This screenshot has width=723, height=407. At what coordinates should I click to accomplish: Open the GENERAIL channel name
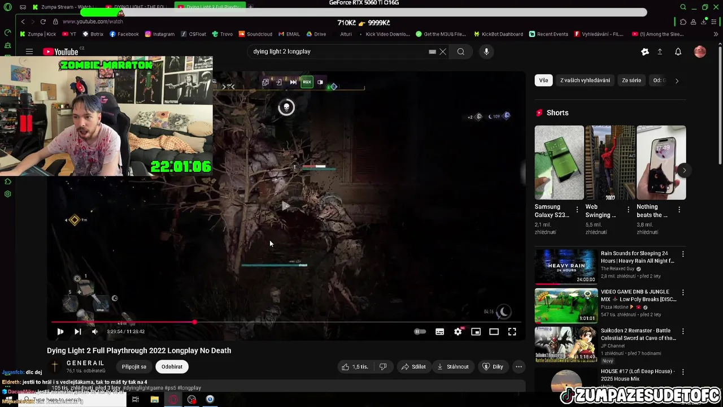pyautogui.click(x=85, y=363)
